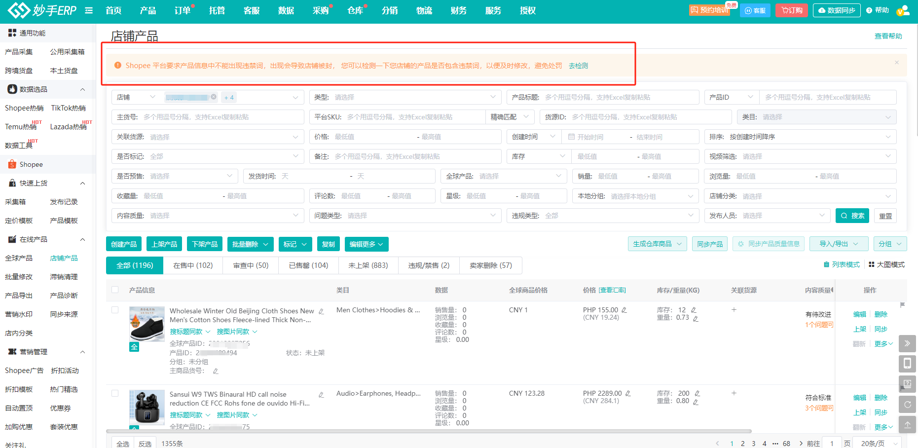
Task: Click the 同步产品 button
Action: tap(710, 244)
